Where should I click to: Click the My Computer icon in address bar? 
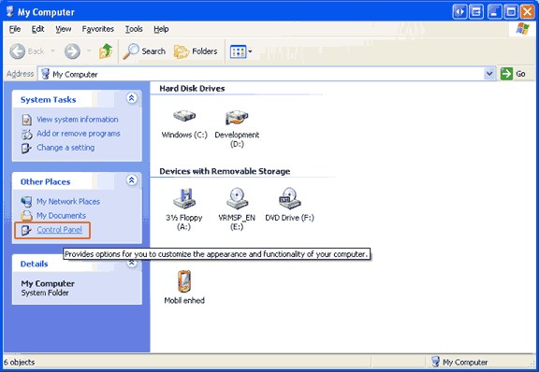45,74
